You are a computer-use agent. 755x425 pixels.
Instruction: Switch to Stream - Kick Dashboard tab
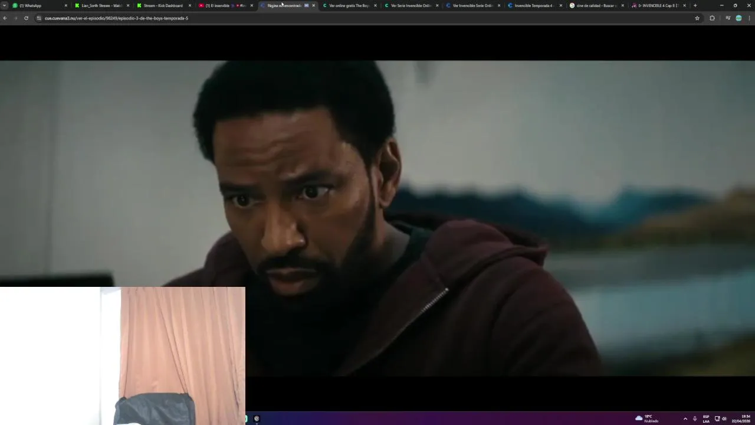[162, 5]
